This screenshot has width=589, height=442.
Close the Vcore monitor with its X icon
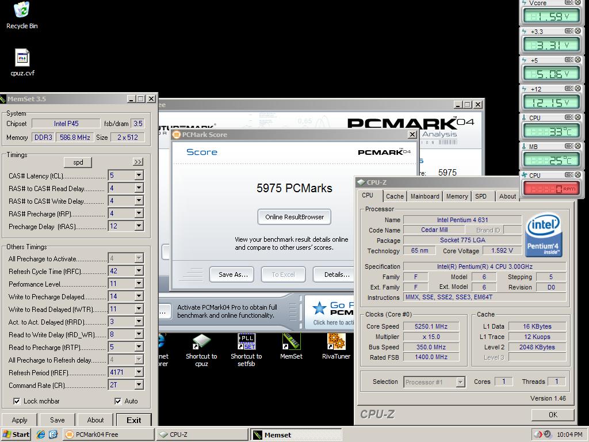pos(577,2)
